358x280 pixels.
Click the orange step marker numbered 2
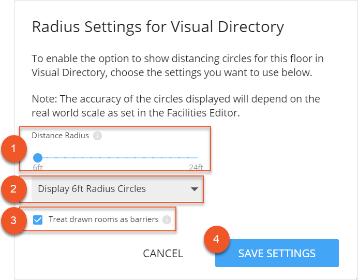(x=13, y=189)
